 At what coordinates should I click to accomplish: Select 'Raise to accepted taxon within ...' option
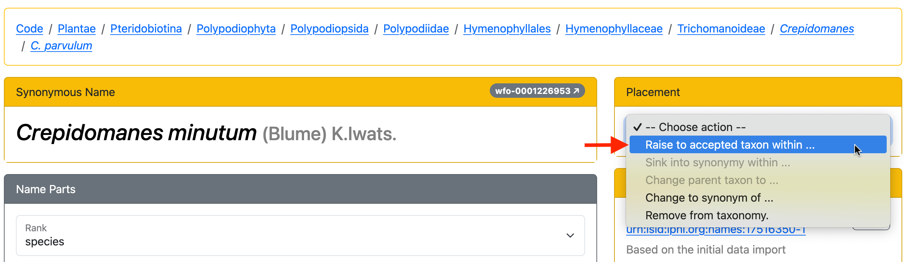coord(730,145)
